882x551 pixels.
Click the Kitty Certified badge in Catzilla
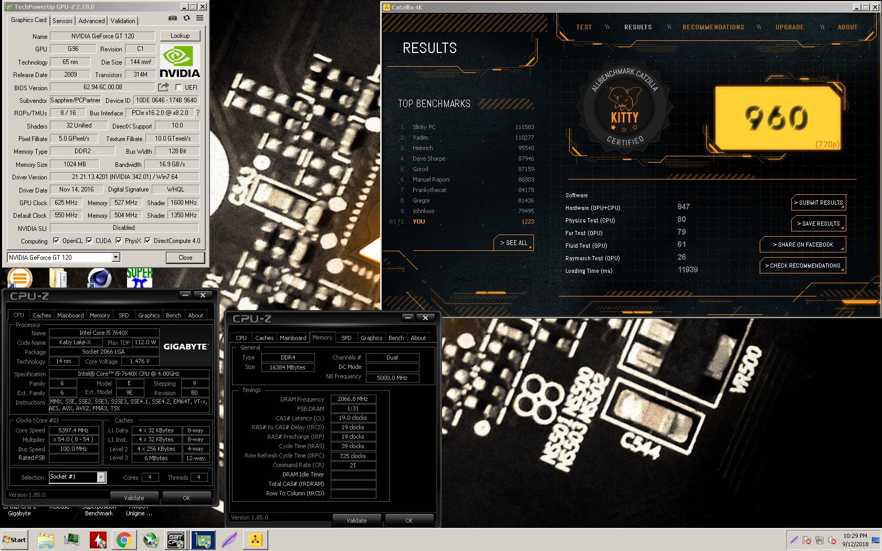point(624,108)
